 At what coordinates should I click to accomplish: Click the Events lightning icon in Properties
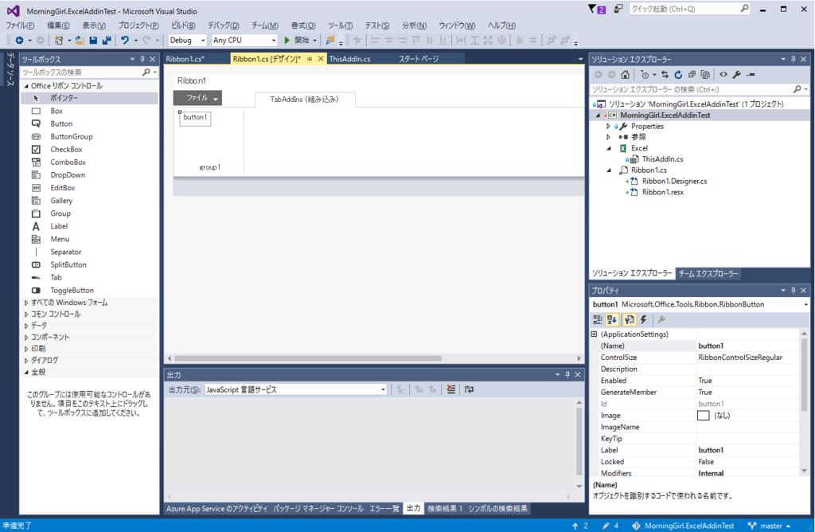[x=643, y=320]
